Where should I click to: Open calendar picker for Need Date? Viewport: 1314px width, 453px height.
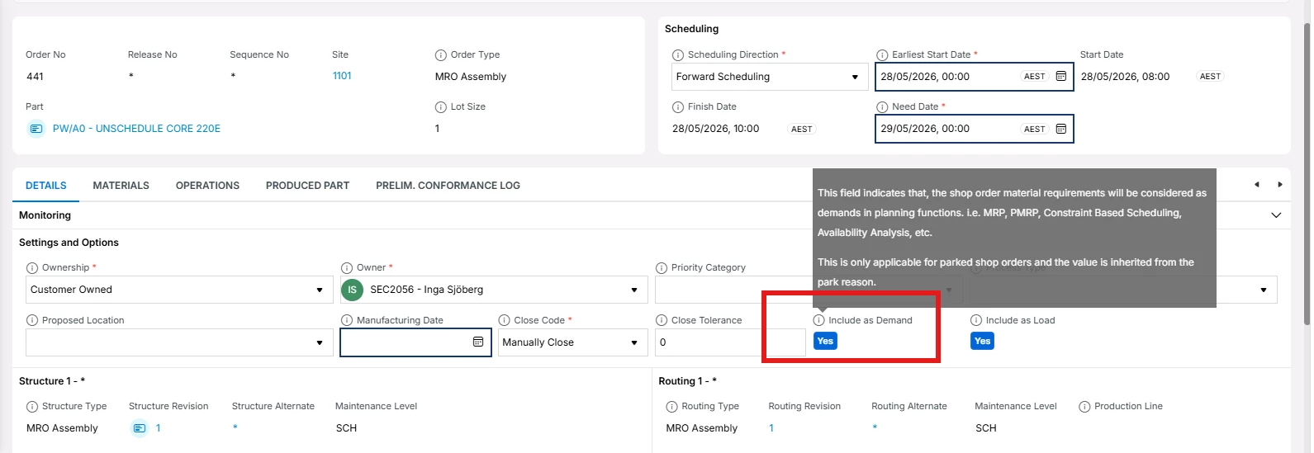coord(1061,129)
